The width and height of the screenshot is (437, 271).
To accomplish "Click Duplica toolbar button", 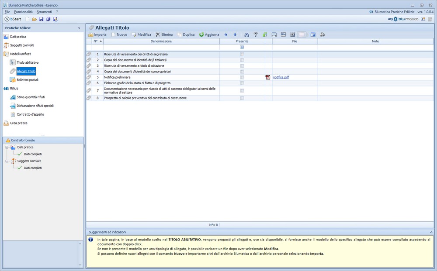I will point(186,35).
